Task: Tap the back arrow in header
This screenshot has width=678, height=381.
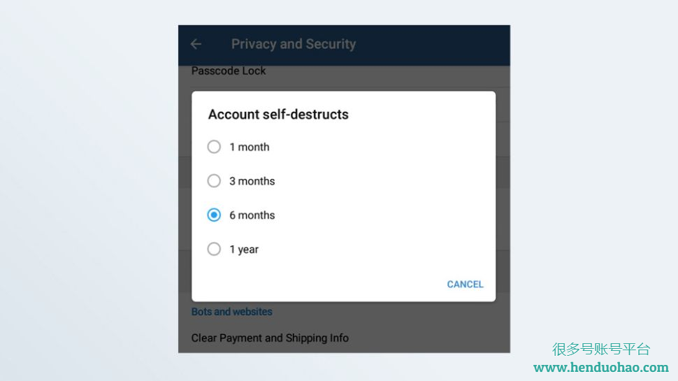Action: [x=196, y=43]
